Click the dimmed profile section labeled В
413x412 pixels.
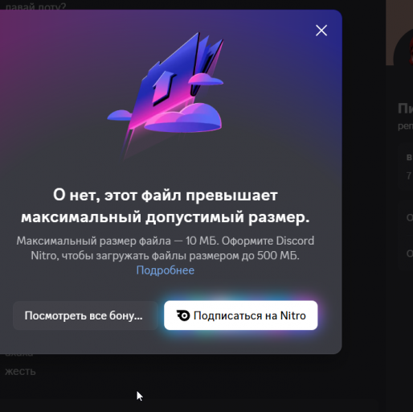pyautogui.click(x=410, y=157)
